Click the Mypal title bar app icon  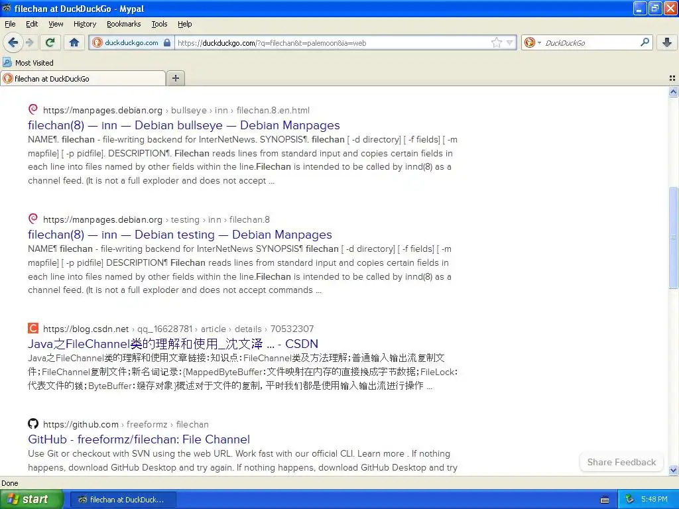[x=7, y=8]
